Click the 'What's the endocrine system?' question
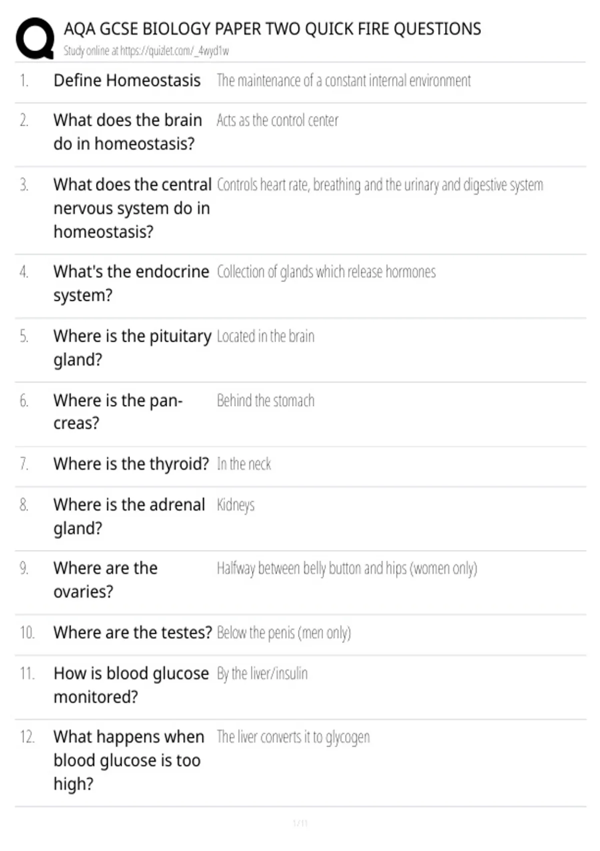The height and width of the screenshot is (851, 600). click(131, 283)
